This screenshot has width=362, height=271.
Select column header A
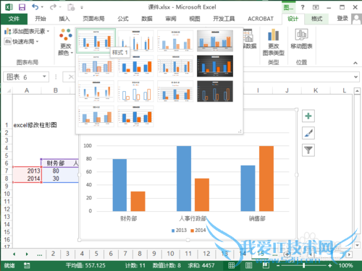pyautogui.click(x=27, y=90)
